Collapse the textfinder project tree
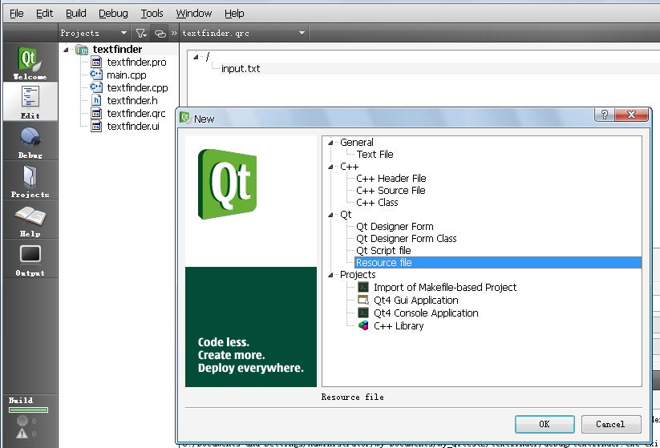The image size is (660, 448). point(66,50)
